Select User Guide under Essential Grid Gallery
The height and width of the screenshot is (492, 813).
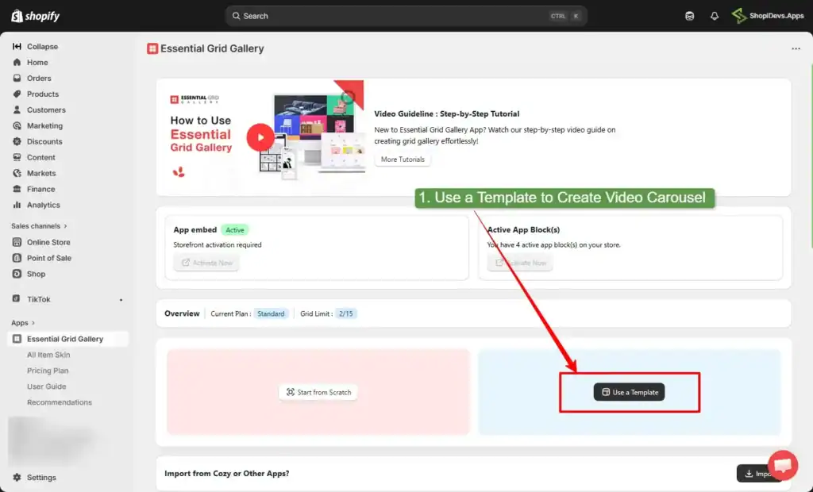(45, 386)
